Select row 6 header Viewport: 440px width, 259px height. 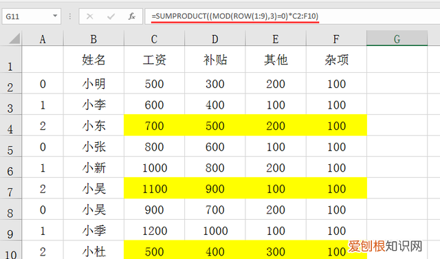pyautogui.click(x=11, y=168)
